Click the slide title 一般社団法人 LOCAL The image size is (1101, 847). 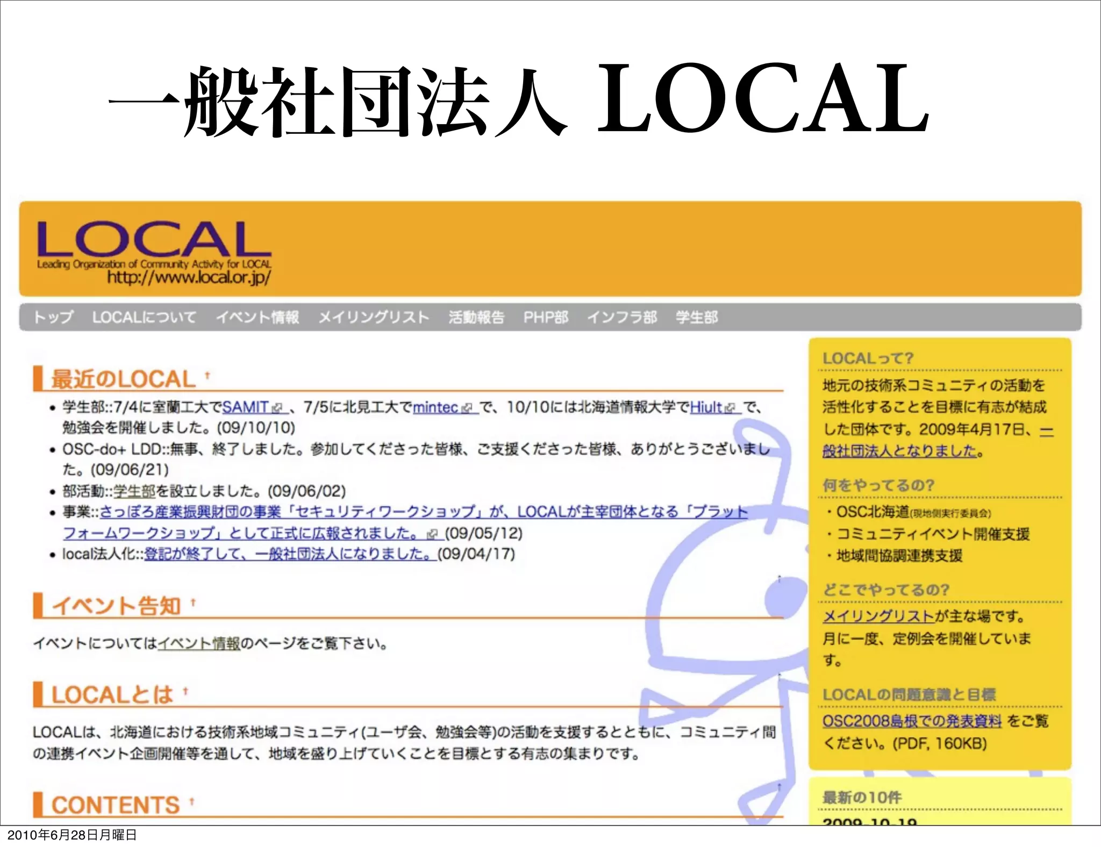518,99
